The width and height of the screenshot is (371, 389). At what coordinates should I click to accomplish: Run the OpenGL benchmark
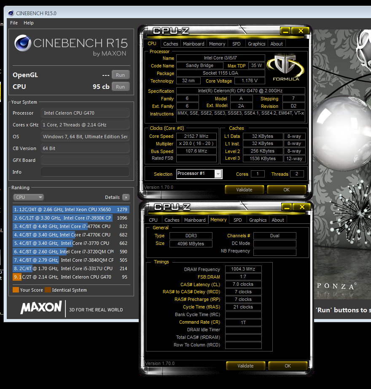[120, 75]
